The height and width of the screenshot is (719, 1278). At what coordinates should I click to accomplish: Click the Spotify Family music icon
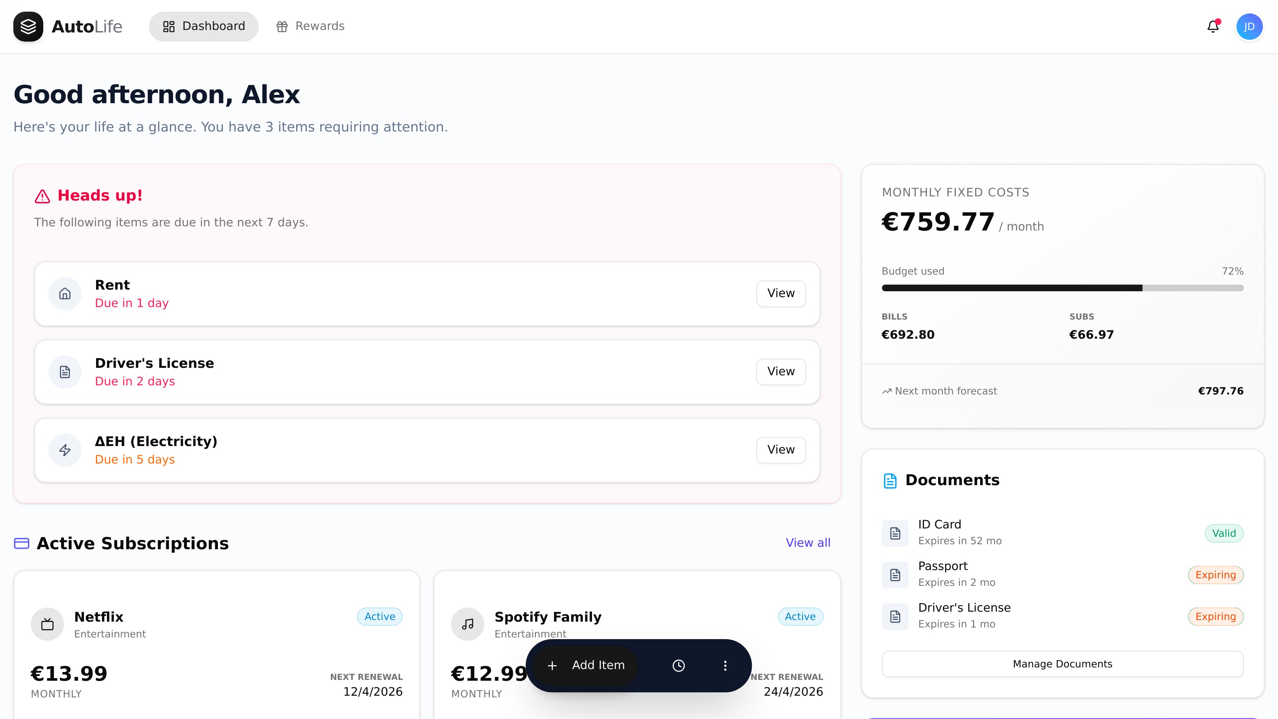[x=467, y=624]
